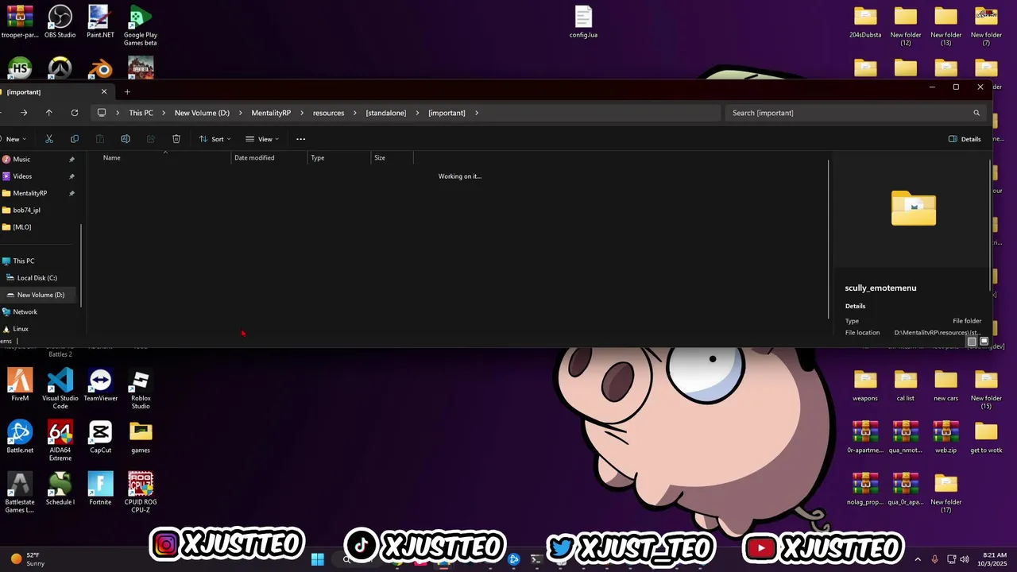Toggle the Details pane button
Viewport: 1017px width, 572px height.
coord(965,139)
